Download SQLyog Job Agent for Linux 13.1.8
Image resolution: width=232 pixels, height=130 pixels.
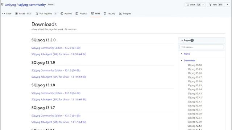click(59, 100)
